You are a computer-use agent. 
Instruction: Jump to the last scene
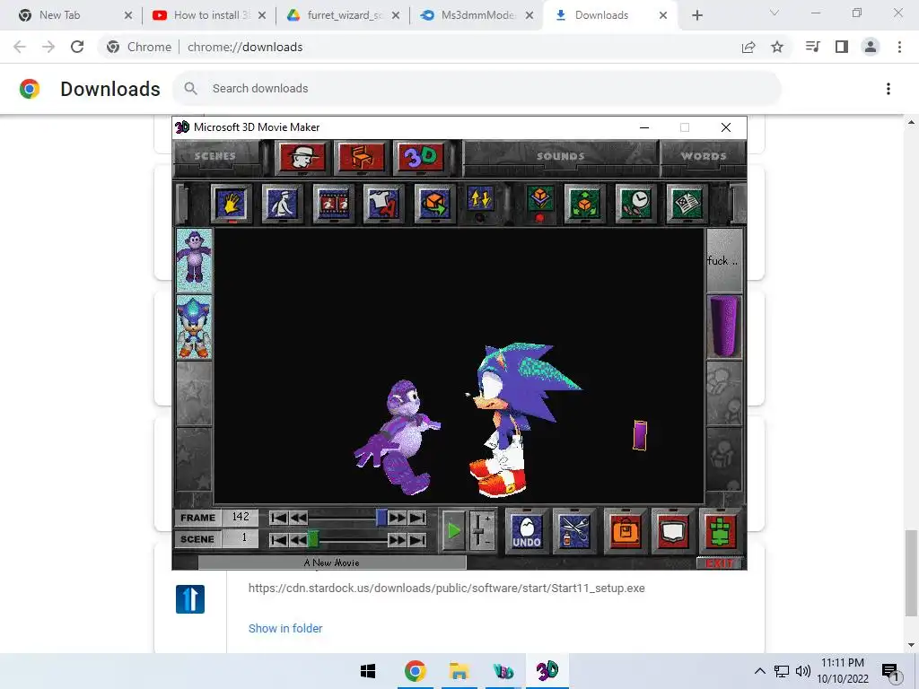tap(417, 539)
